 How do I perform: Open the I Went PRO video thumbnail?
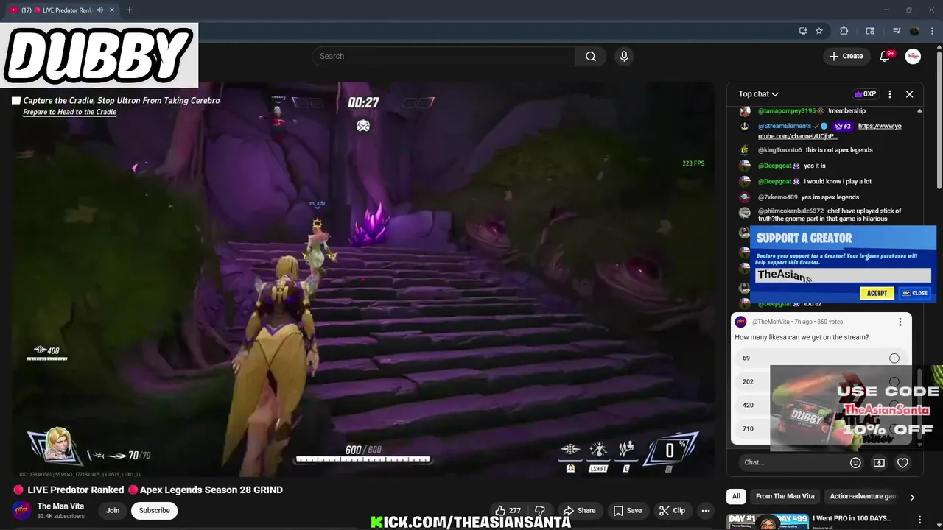tap(767, 522)
